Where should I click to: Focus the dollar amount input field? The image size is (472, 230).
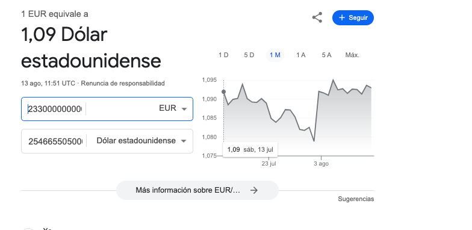coord(55,141)
